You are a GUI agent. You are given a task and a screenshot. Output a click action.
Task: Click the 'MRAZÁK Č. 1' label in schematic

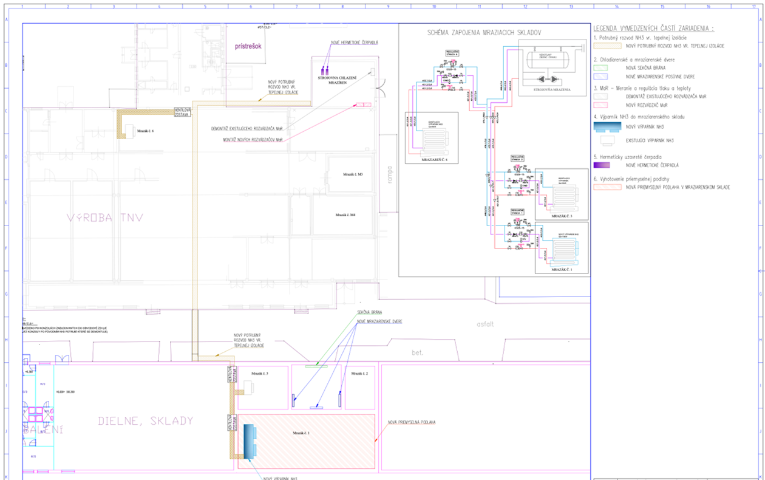coord(562,269)
